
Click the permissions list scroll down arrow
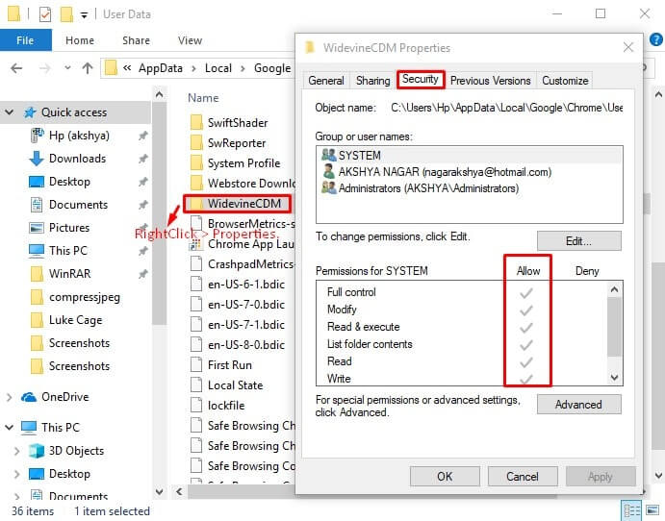point(615,377)
